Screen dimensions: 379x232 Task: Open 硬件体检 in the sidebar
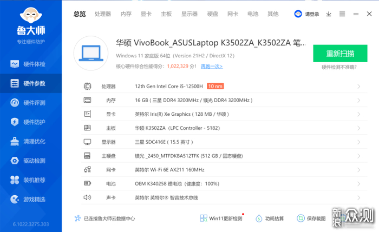(x=31, y=64)
